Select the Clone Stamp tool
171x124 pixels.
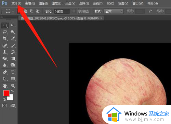(5, 52)
